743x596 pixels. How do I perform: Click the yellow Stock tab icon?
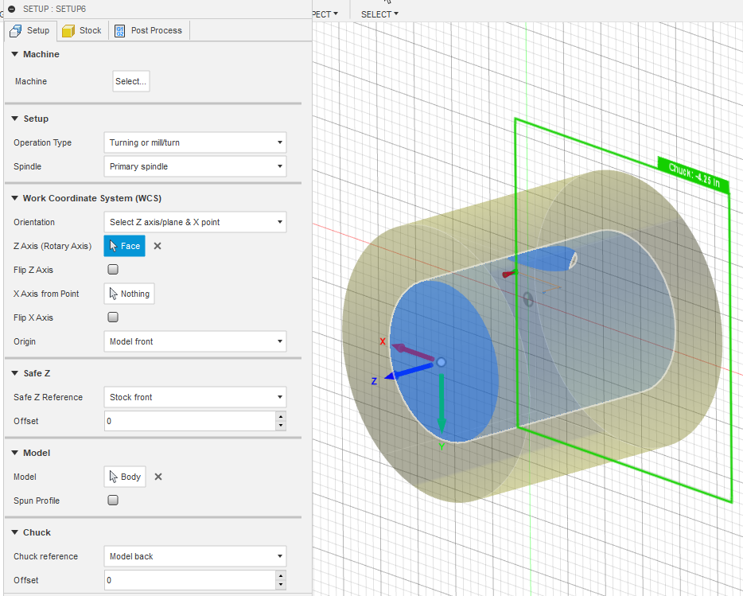68,31
